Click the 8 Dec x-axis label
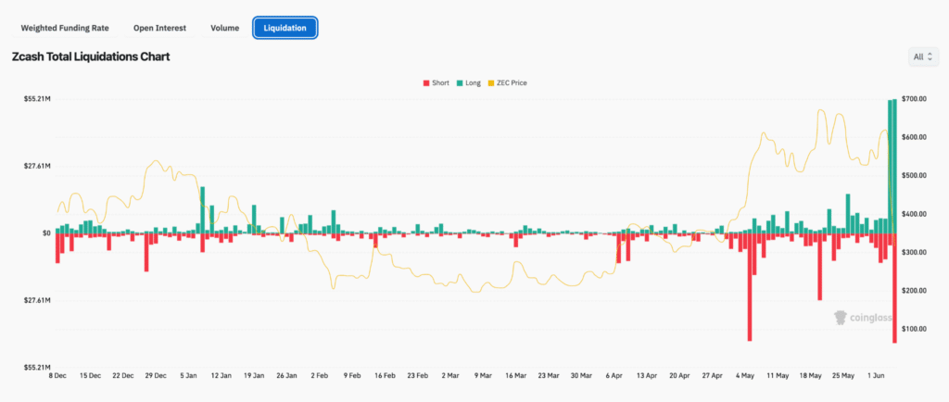Screen dimensions: 949x402 (58, 375)
